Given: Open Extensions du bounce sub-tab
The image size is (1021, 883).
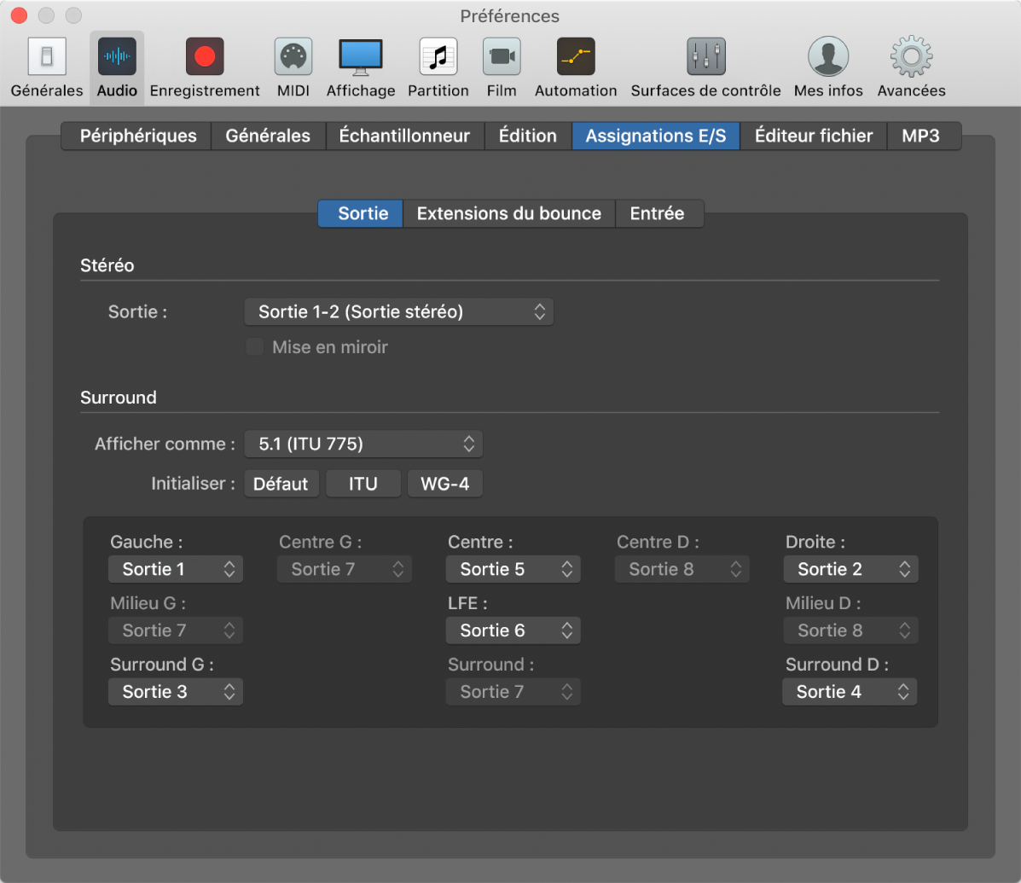Looking at the screenshot, I should click(x=509, y=213).
